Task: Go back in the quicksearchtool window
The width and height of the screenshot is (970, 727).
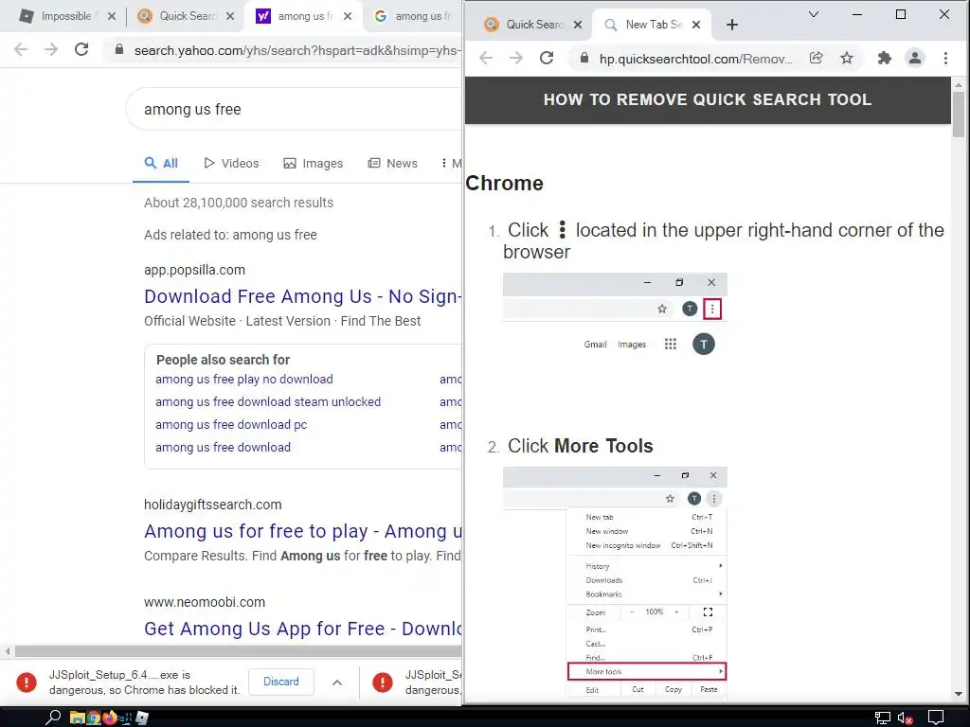Action: [486, 58]
